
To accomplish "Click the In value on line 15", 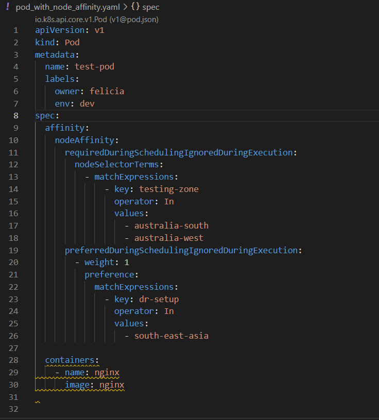I will 169,201.
